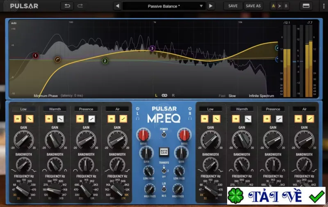Toggle the left Low band IN button
Screen dimensions: 328x207
tap(18, 119)
